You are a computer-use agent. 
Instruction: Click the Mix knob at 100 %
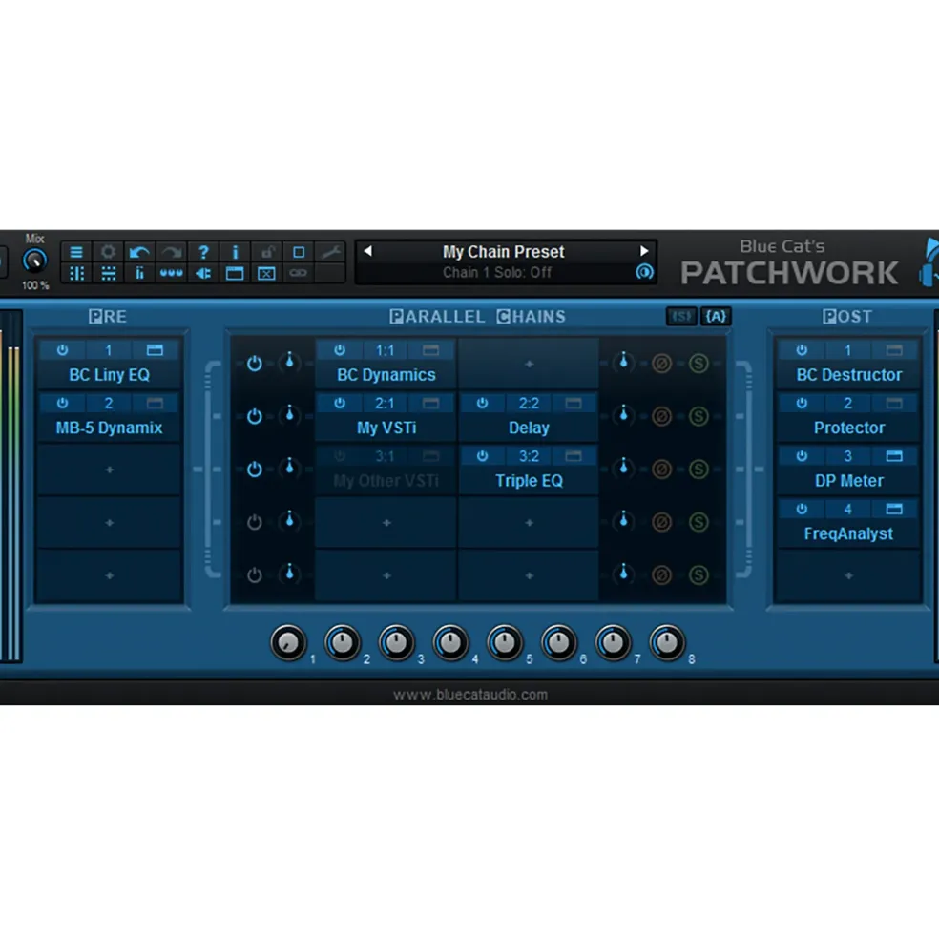[x=34, y=261]
